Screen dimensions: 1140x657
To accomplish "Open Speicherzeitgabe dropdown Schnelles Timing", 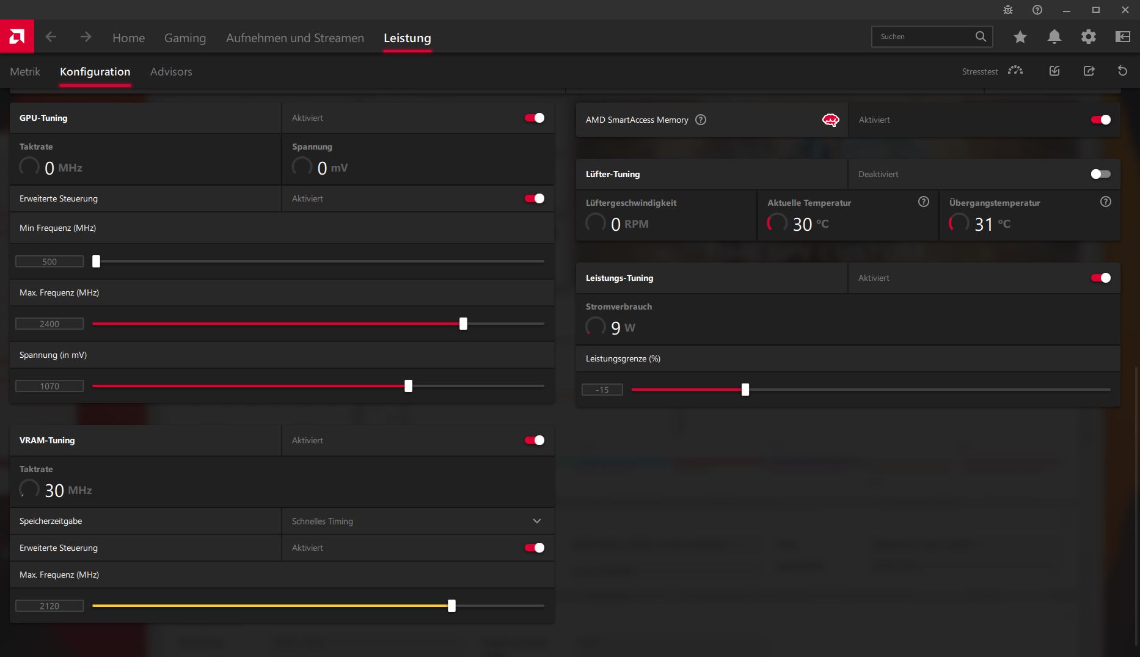I will click(x=418, y=521).
